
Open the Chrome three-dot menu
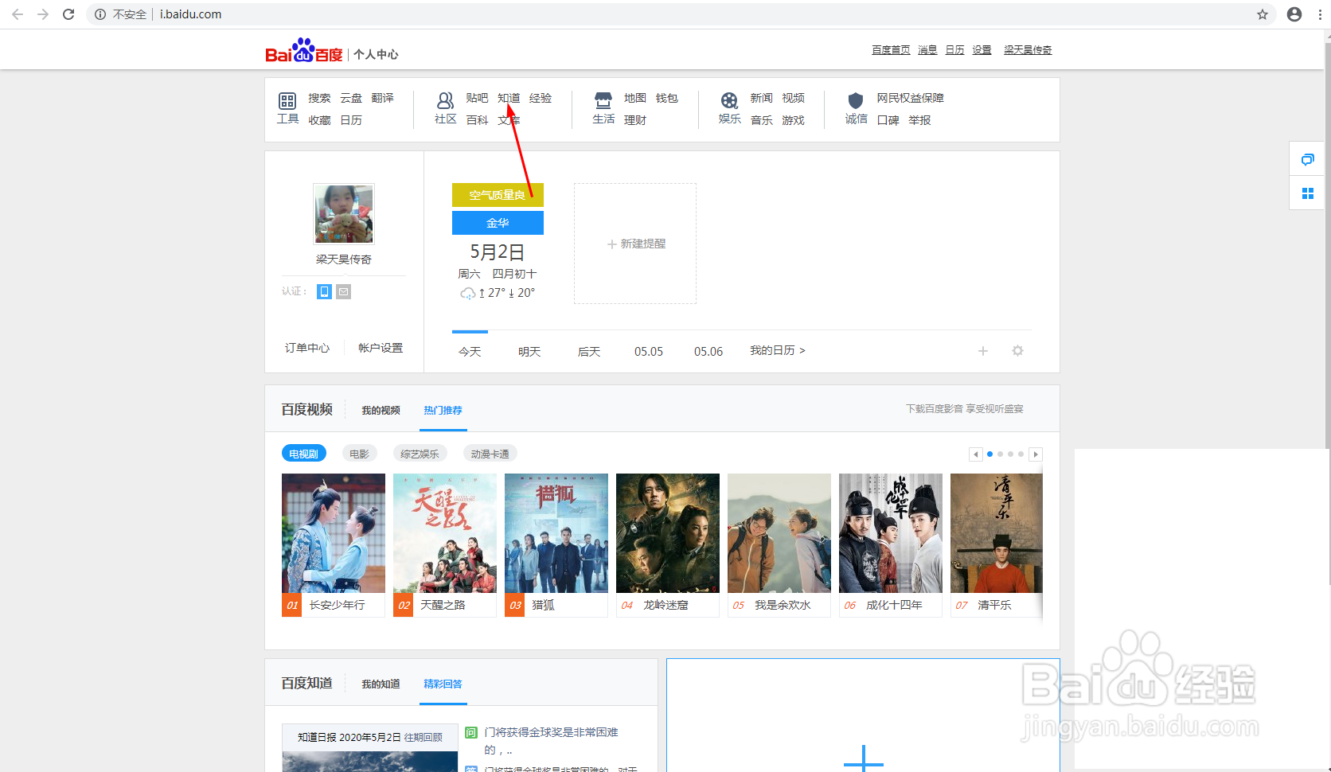click(x=1320, y=14)
